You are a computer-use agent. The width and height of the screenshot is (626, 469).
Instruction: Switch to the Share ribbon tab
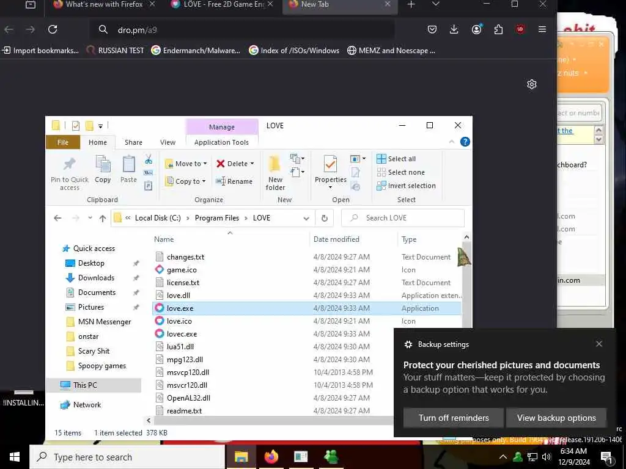pos(133,142)
